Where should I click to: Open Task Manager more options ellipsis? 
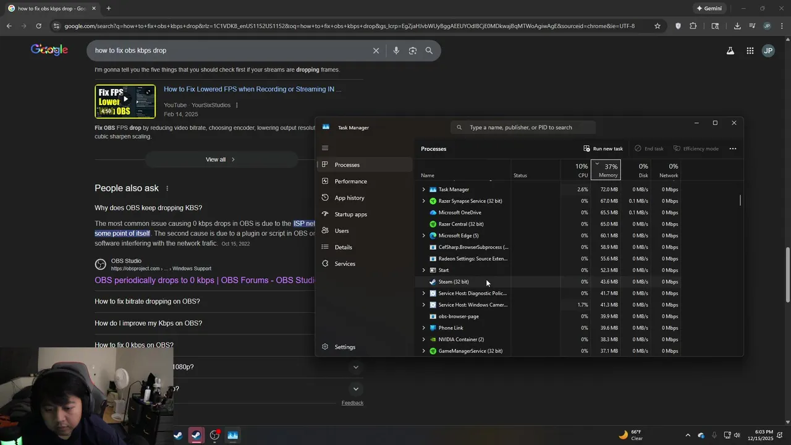(x=733, y=149)
